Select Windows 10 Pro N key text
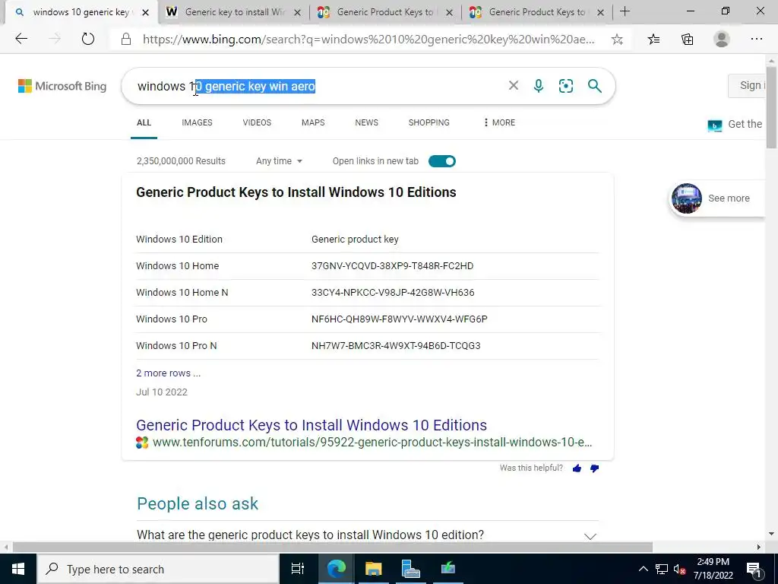The image size is (778, 584). point(396,346)
